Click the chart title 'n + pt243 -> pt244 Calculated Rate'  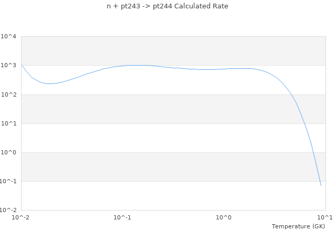167,6
